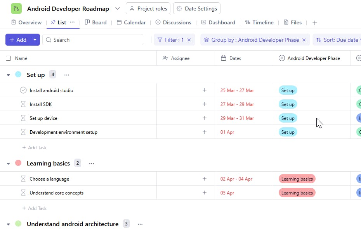Click the add-view plus icon after Files
This screenshot has width=361, height=232.
pyautogui.click(x=315, y=23)
